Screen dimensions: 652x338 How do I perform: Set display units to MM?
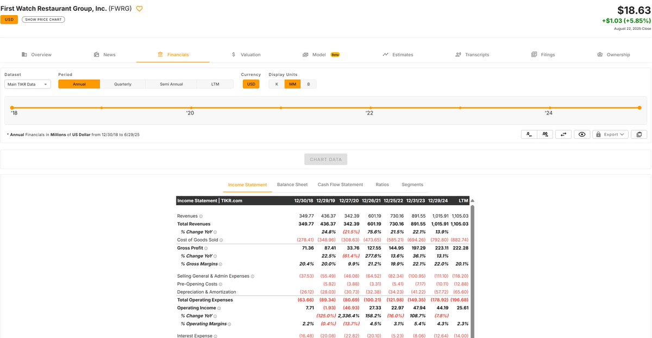click(x=292, y=84)
